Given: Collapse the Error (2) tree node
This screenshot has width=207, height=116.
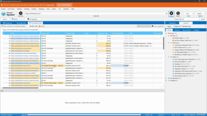Looking at the screenshot, I should click(169, 36).
